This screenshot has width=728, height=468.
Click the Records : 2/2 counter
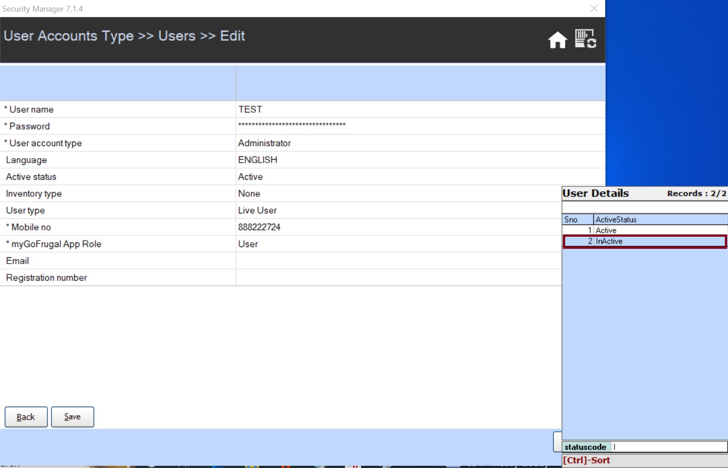(697, 193)
